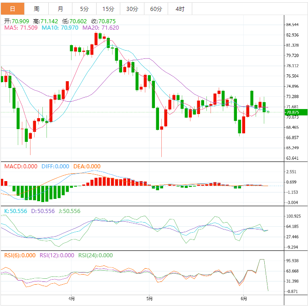The height and width of the screenshot is (307, 308).
Task: Click the MACD:0.000 indicator label
Action: 21,167
